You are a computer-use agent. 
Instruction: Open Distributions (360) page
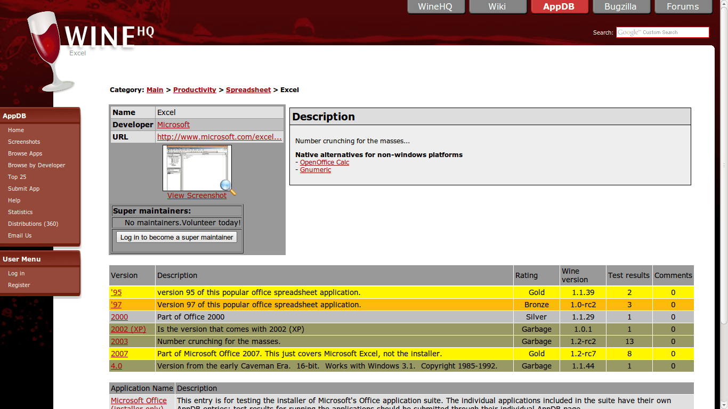33,224
